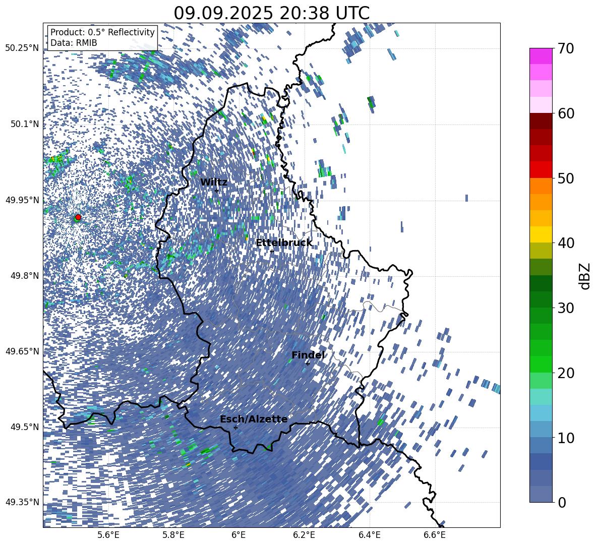The image size is (597, 545).
Task: Click the dark maroon colorbar segment below 60
Action: (541, 121)
